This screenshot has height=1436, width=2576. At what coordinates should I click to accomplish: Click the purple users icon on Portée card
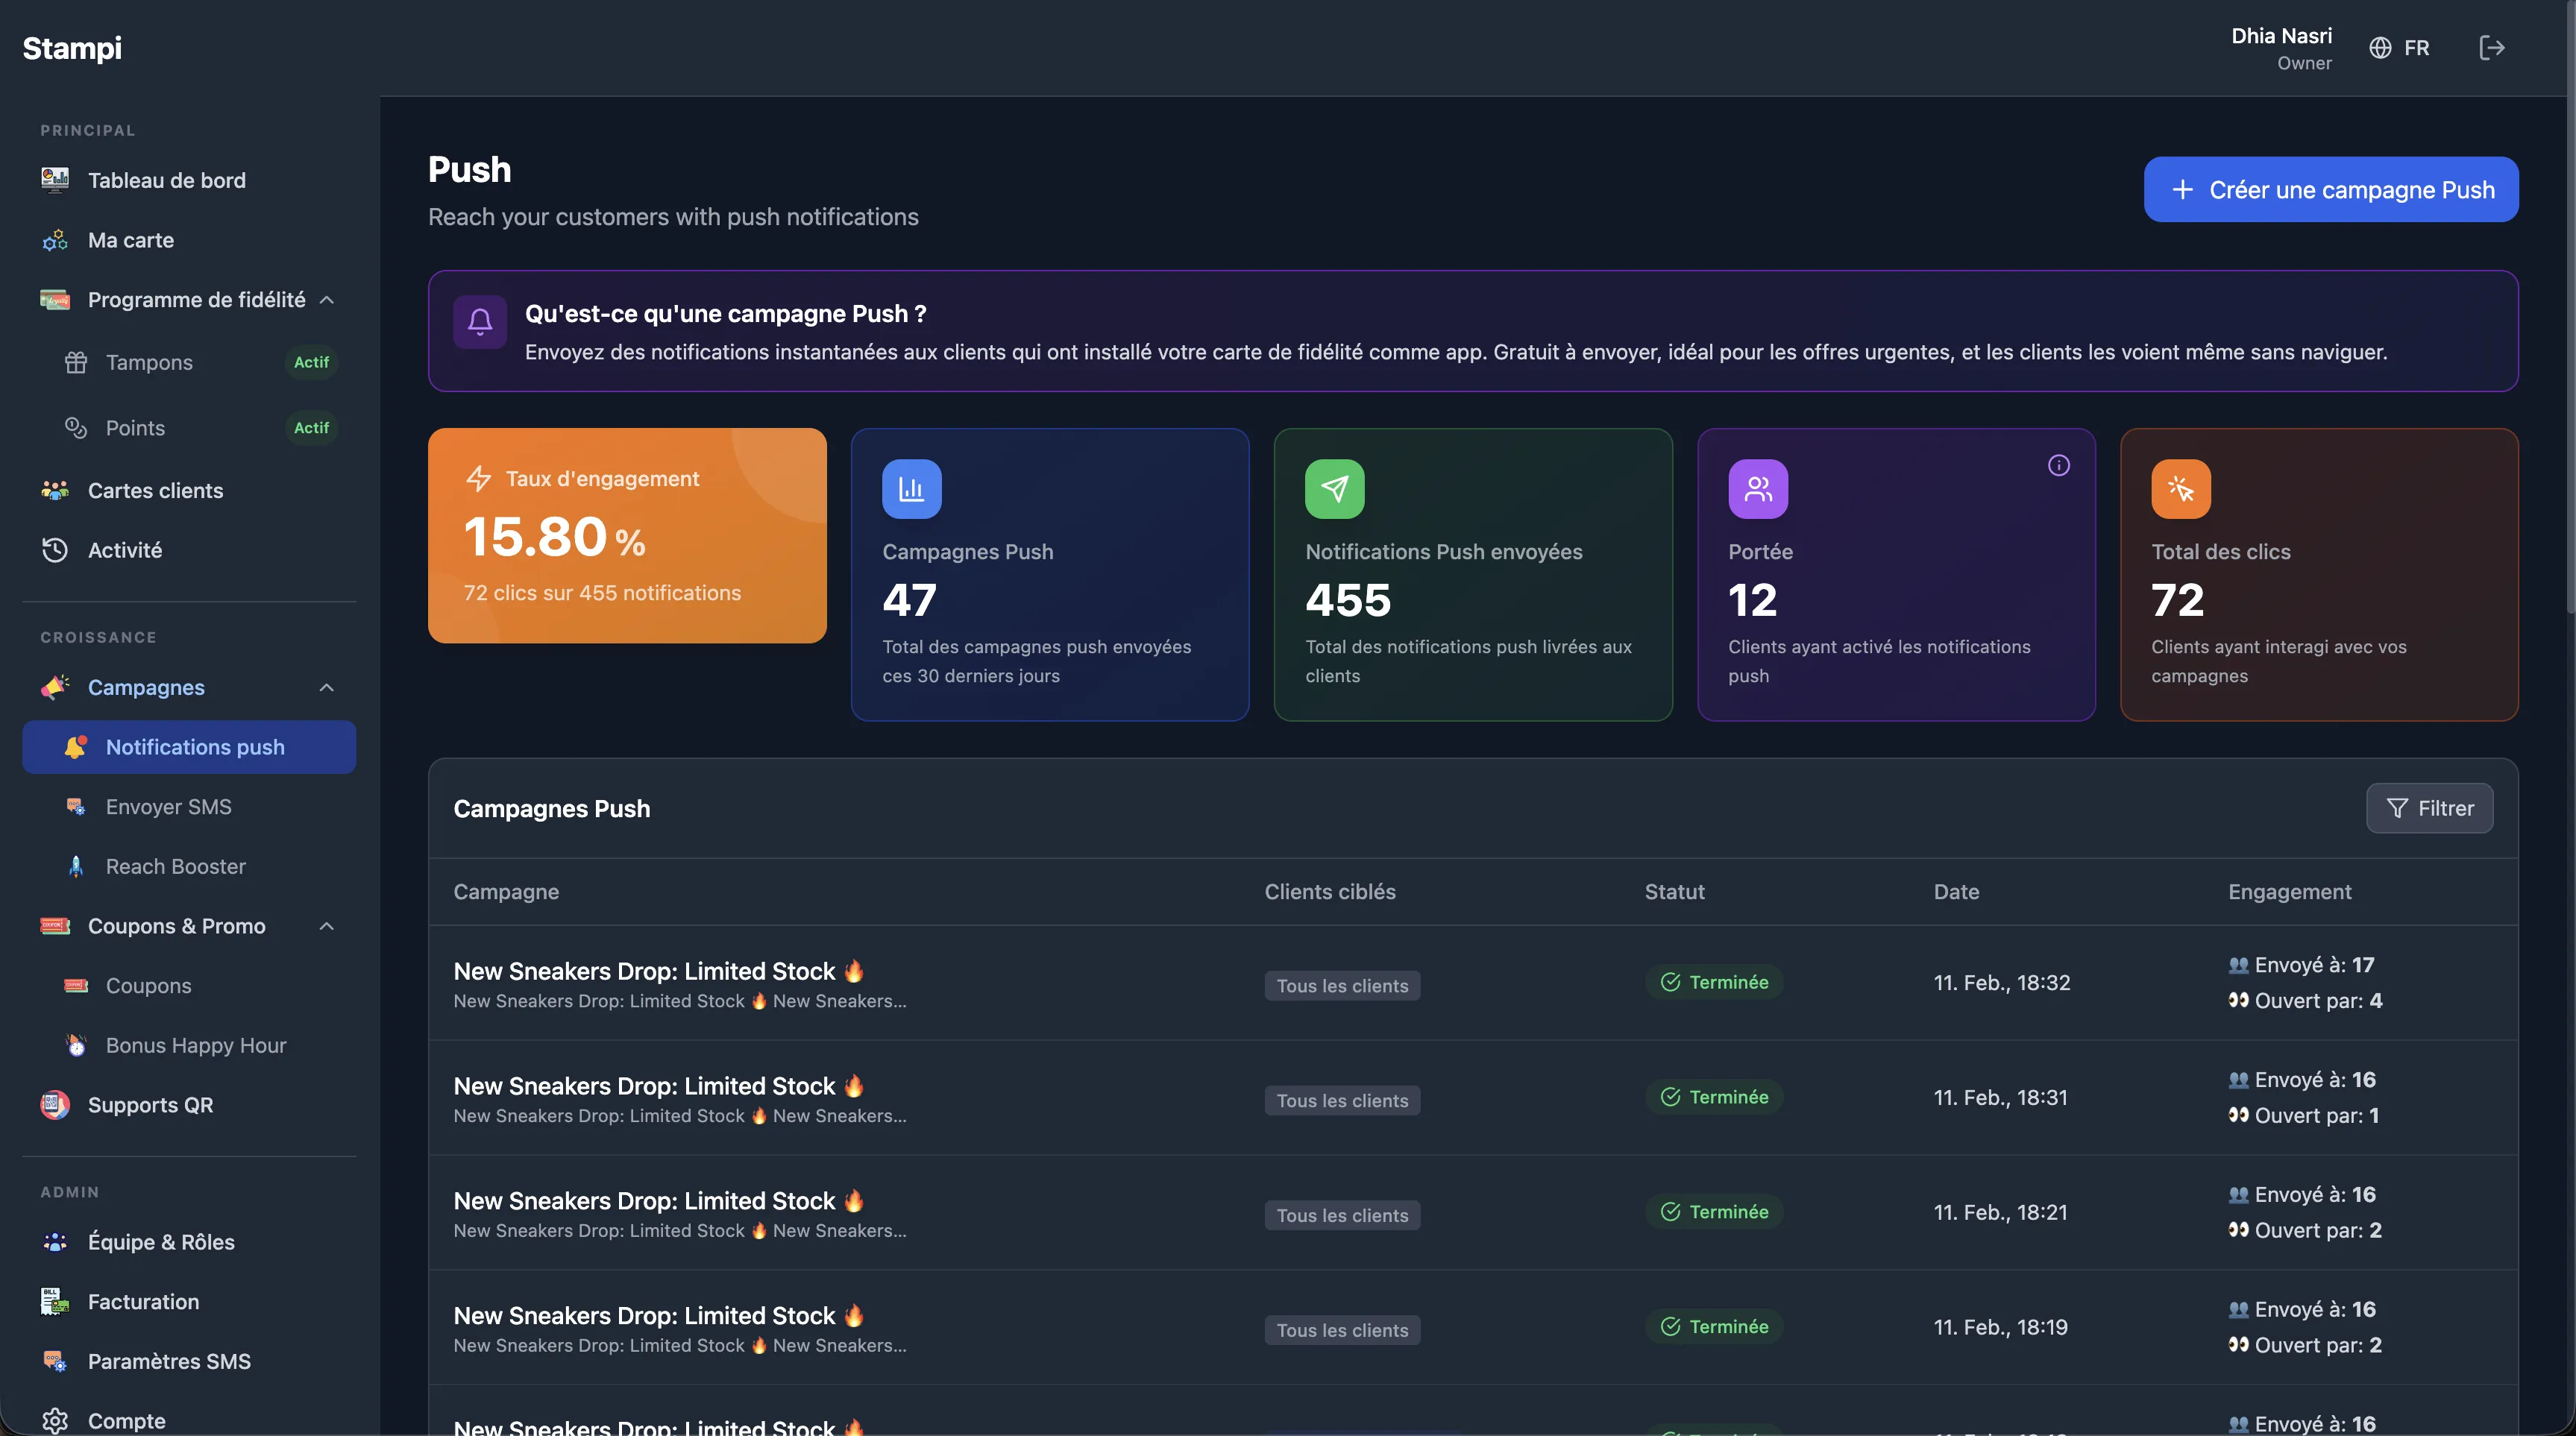click(x=1757, y=489)
